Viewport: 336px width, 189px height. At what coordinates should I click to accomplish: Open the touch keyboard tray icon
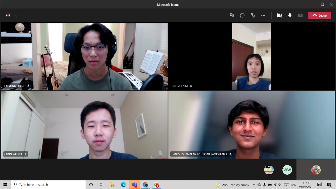pyautogui.click(x=286, y=185)
